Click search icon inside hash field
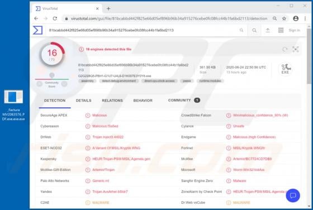313x210 pixels. coord(241,30)
